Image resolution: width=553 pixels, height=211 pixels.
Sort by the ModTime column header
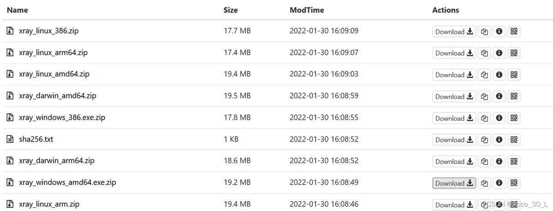tap(307, 10)
